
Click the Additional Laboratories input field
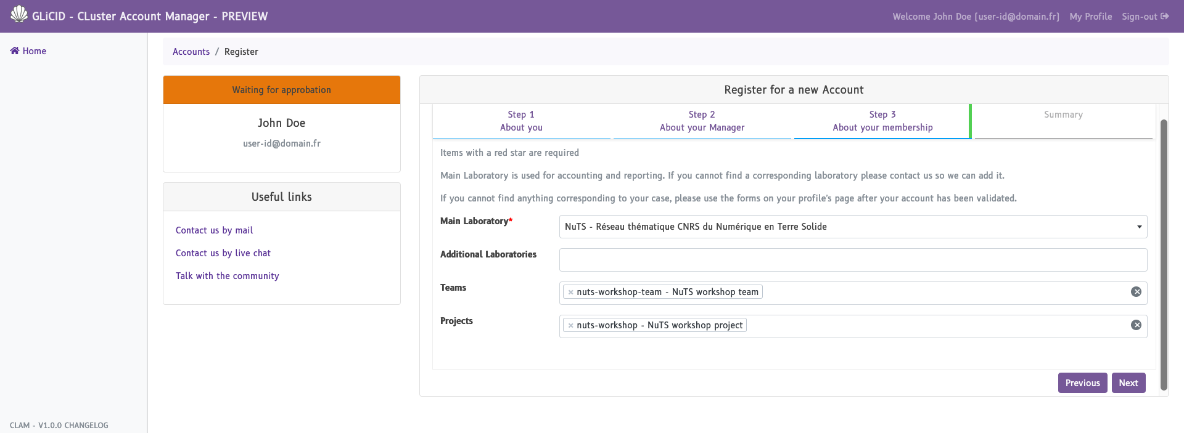[852, 260]
